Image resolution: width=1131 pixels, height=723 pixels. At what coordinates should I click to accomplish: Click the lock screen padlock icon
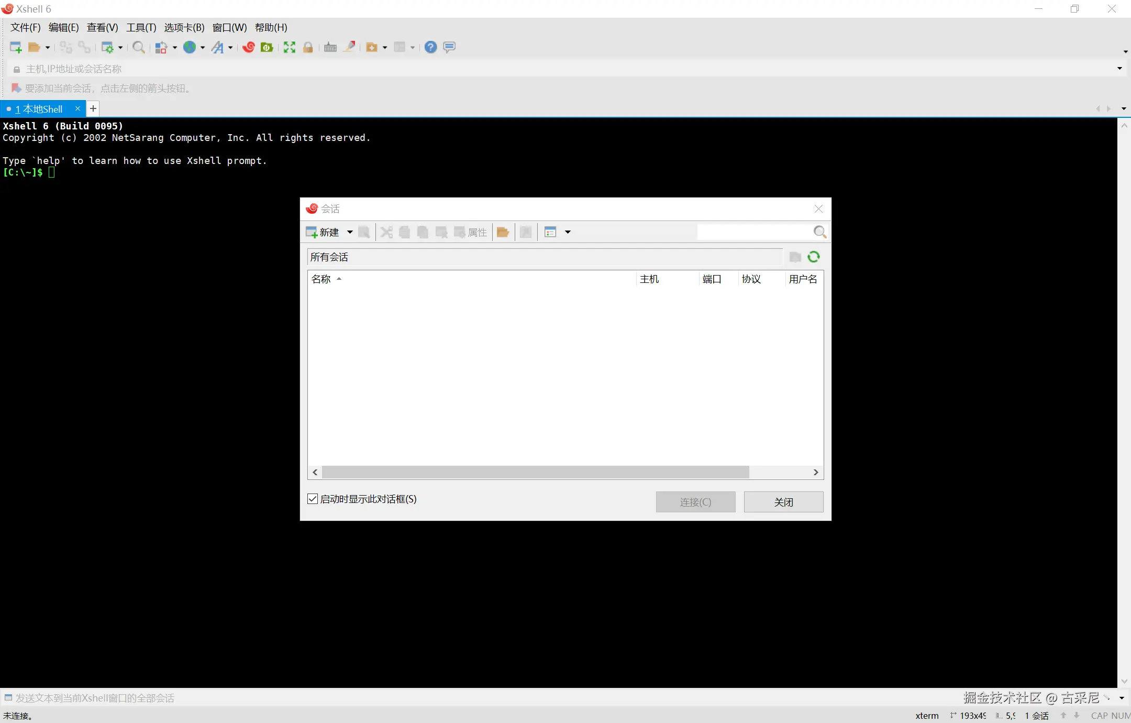pyautogui.click(x=308, y=48)
